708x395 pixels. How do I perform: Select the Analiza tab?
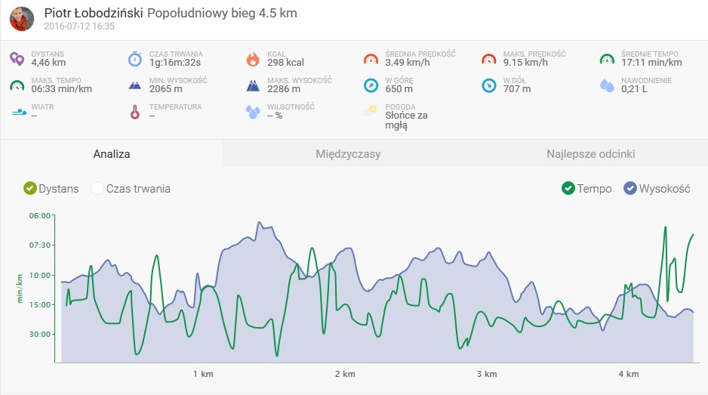(112, 154)
